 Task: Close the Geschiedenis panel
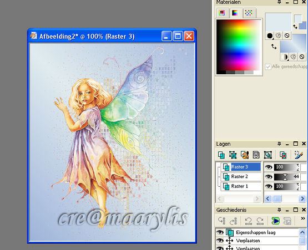304,210
